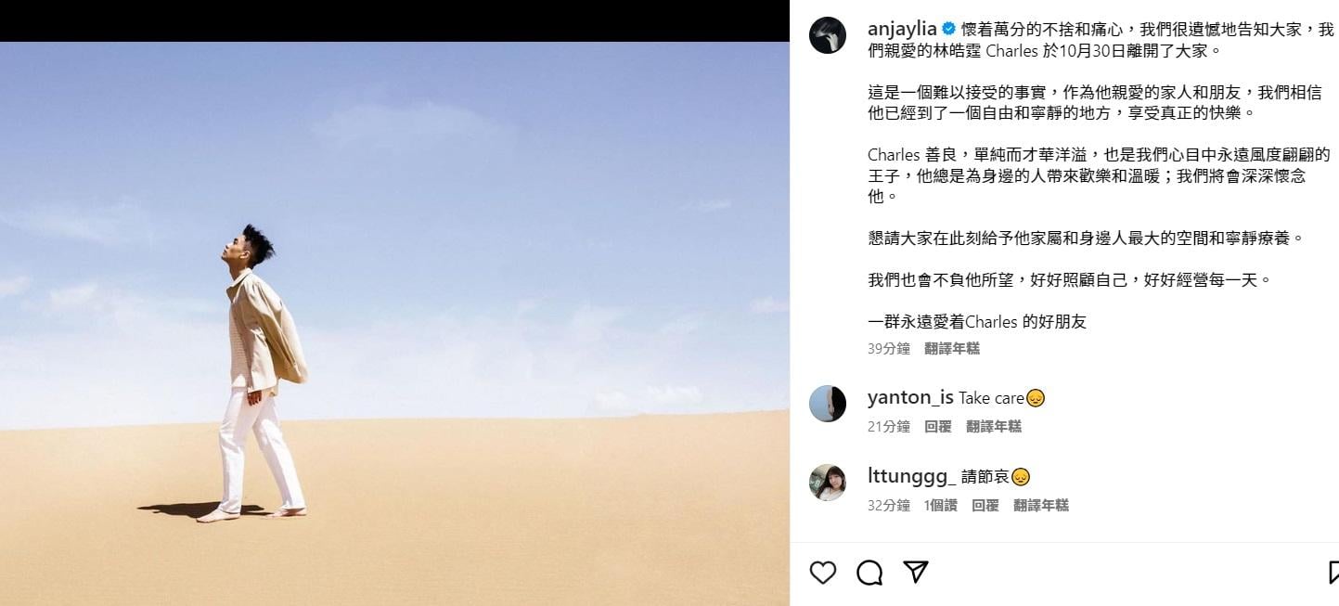This screenshot has width=1339, height=606.
Task: Click the 32分鐘 comment timestamp
Action: click(889, 505)
